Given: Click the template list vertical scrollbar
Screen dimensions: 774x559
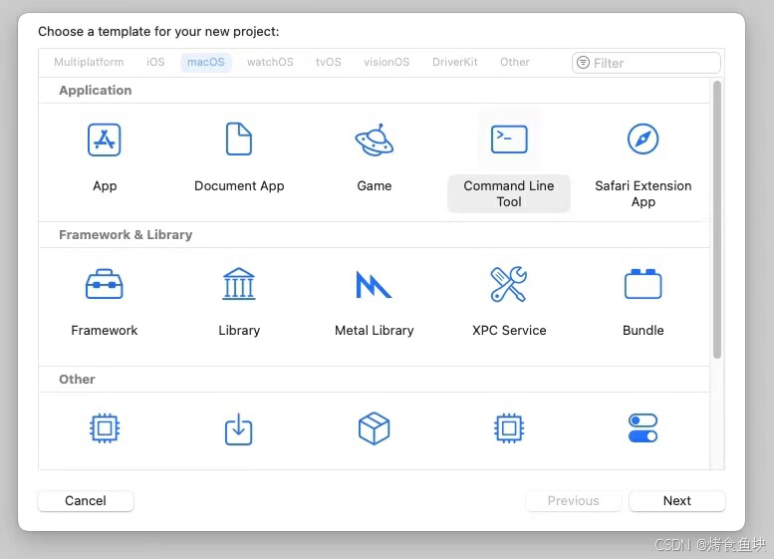Looking at the screenshot, I should (x=717, y=220).
